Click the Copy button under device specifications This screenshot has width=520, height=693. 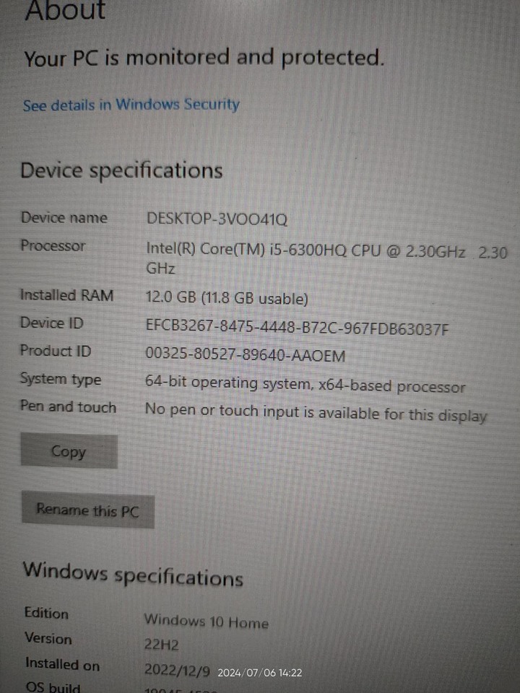click(x=69, y=451)
